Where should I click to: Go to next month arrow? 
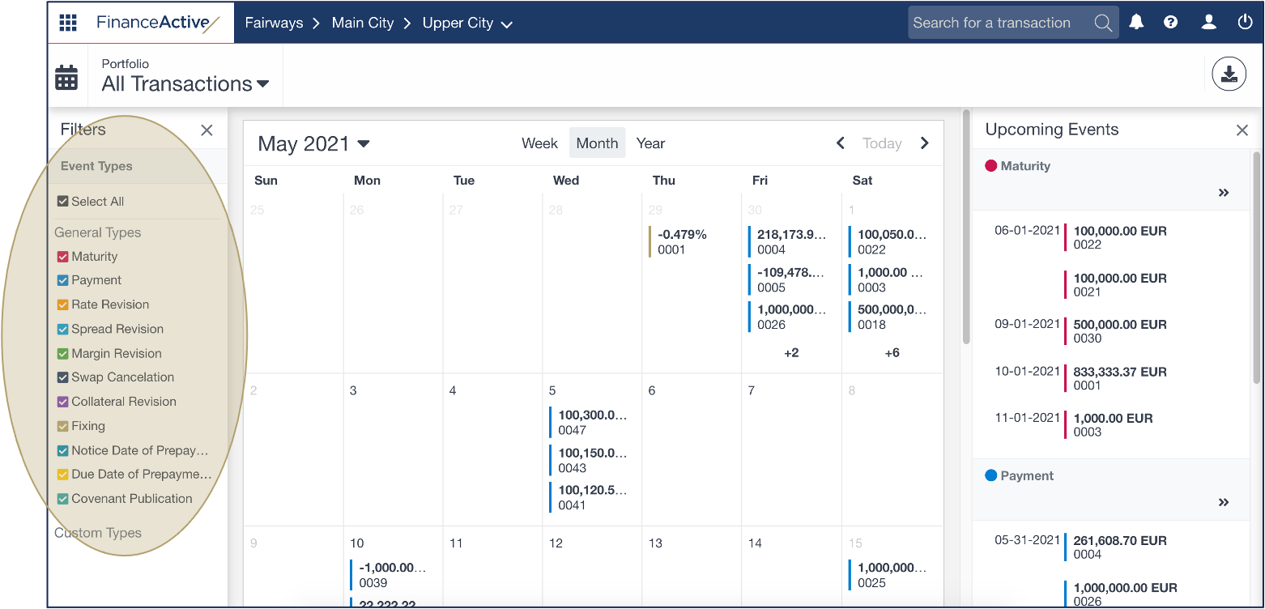coord(924,143)
